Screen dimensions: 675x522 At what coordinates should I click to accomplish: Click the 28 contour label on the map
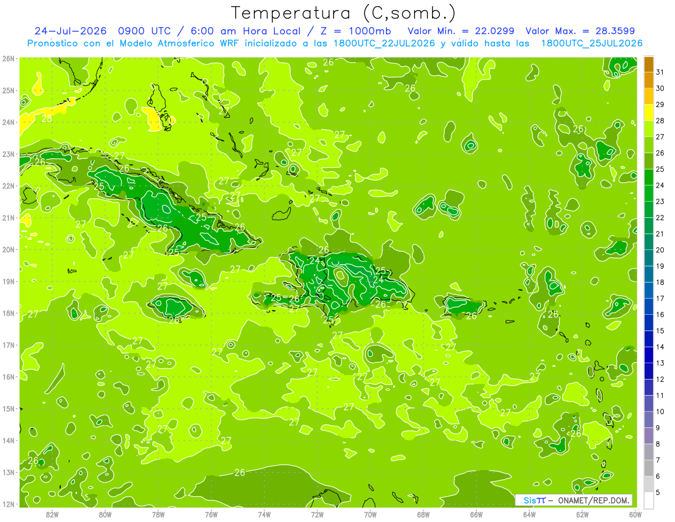coord(47,118)
